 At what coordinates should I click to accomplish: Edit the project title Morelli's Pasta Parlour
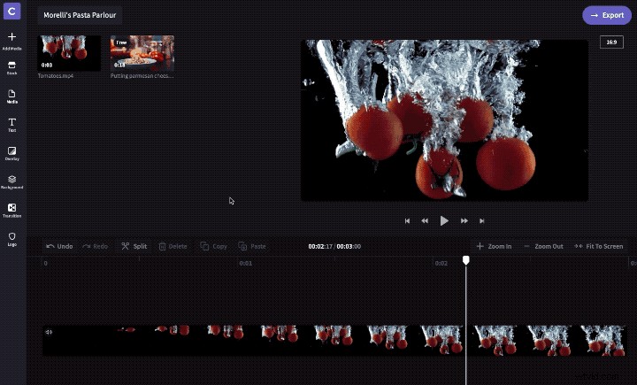80,15
